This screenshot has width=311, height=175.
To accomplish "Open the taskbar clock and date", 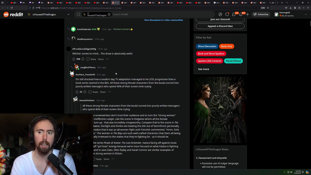I will [297, 172].
